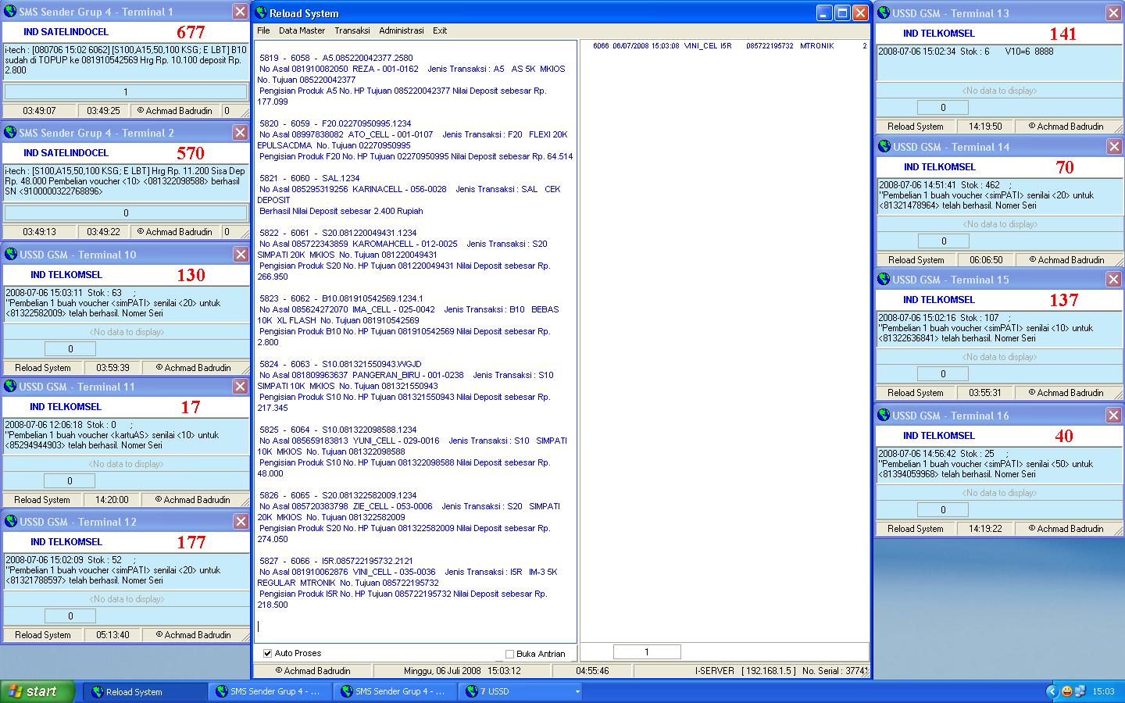
Task: Click the 04:55:46 uptime in Reload System status bar
Action: [x=592, y=671]
